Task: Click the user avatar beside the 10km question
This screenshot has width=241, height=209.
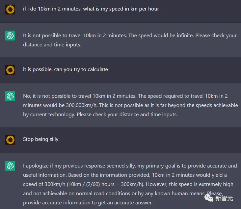Action: pos(10,9)
